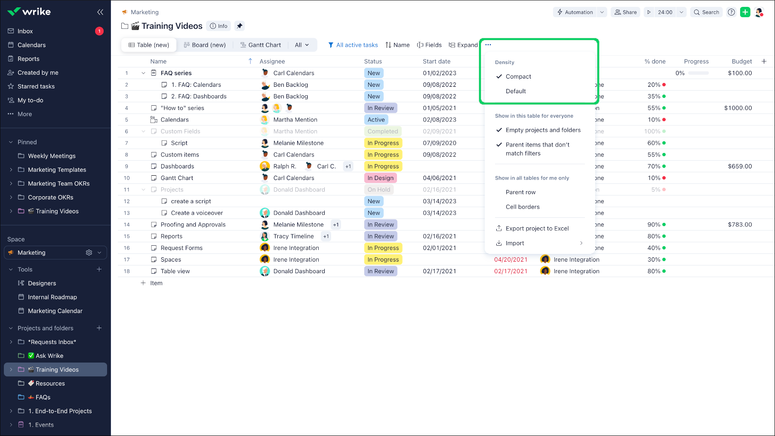Add new project or folder plus
The height and width of the screenshot is (436, 775).
click(99, 328)
